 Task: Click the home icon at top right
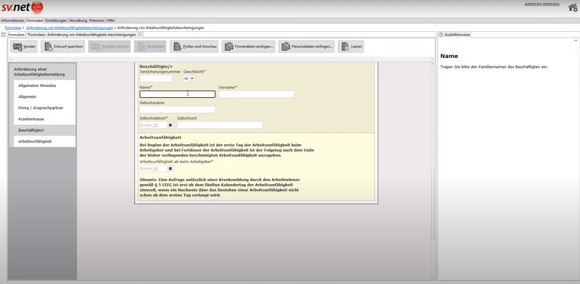(x=572, y=7)
